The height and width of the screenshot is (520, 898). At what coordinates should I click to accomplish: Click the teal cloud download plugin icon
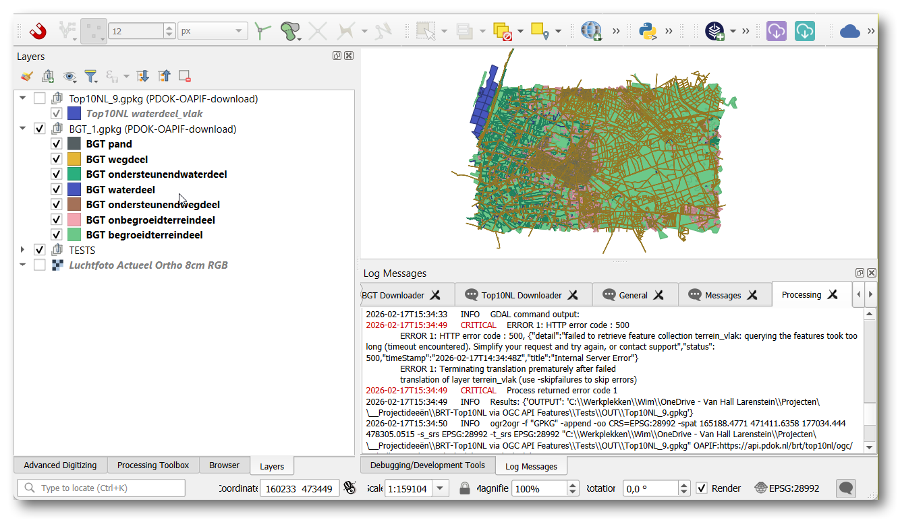pos(804,31)
